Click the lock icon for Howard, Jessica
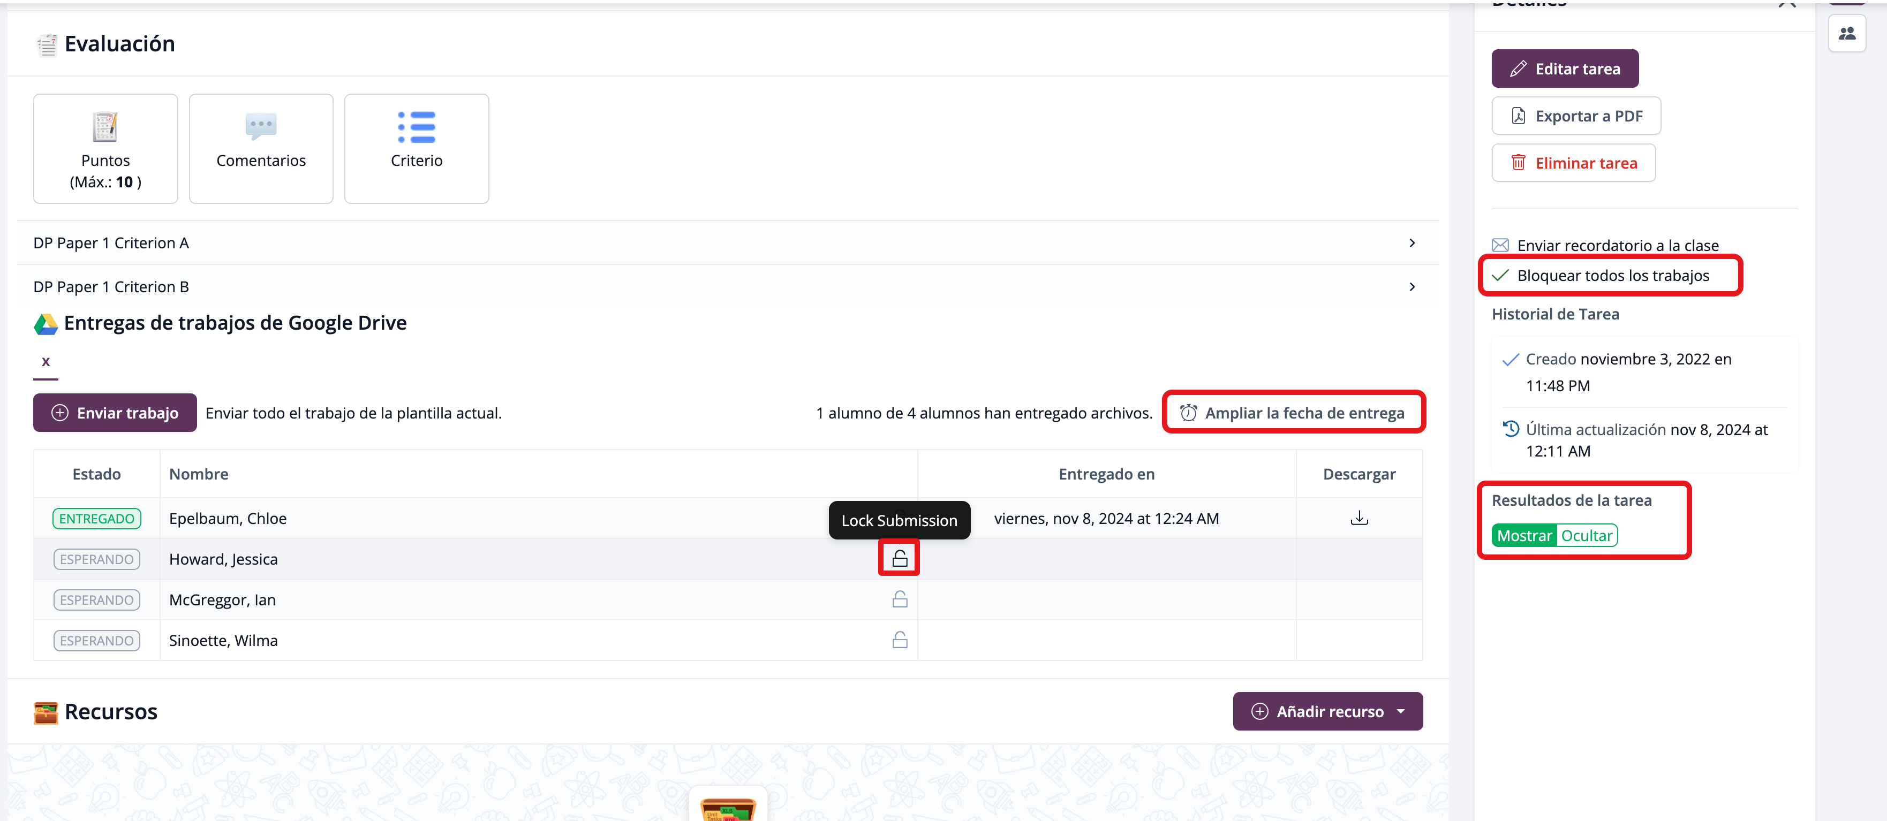The image size is (1887, 821). point(900,559)
